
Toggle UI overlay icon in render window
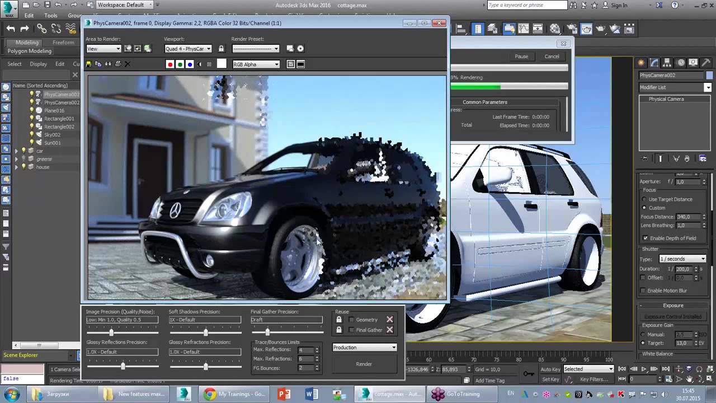[291, 64]
